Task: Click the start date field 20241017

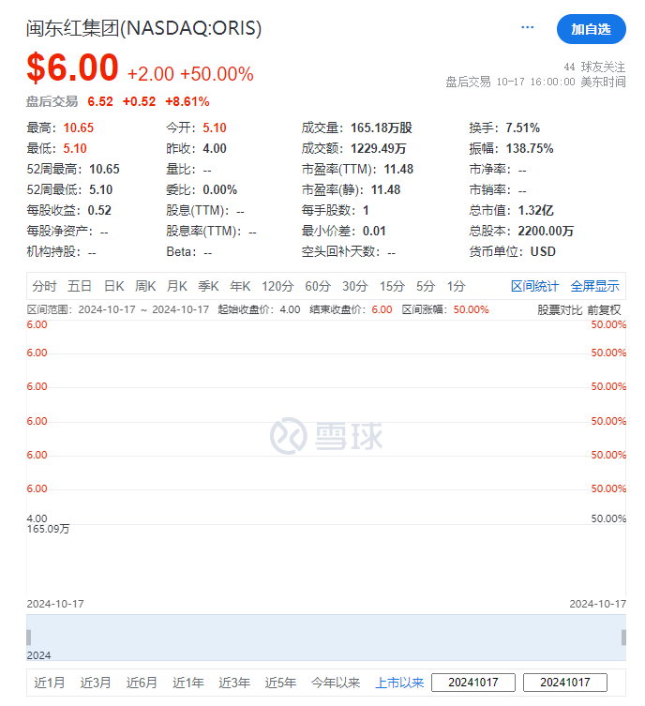Action: point(473,683)
